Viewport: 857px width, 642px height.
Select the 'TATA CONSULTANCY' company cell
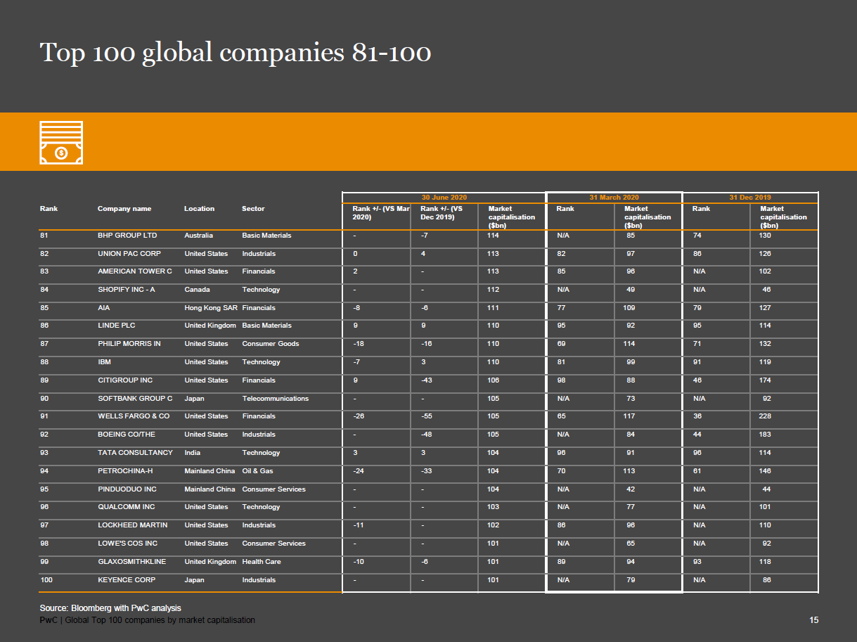pyautogui.click(x=135, y=453)
